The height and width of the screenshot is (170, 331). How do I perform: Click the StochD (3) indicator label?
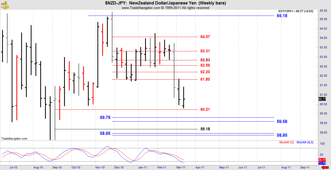click(x=286, y=143)
